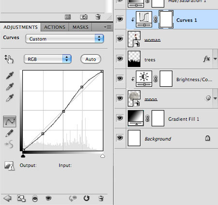Click the Input value field label
The height and width of the screenshot is (205, 218).
click(65, 165)
